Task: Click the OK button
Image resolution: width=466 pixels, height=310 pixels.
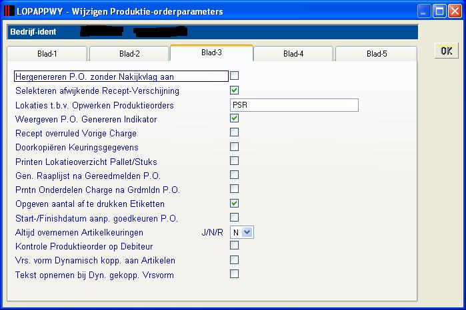Action: [x=447, y=51]
